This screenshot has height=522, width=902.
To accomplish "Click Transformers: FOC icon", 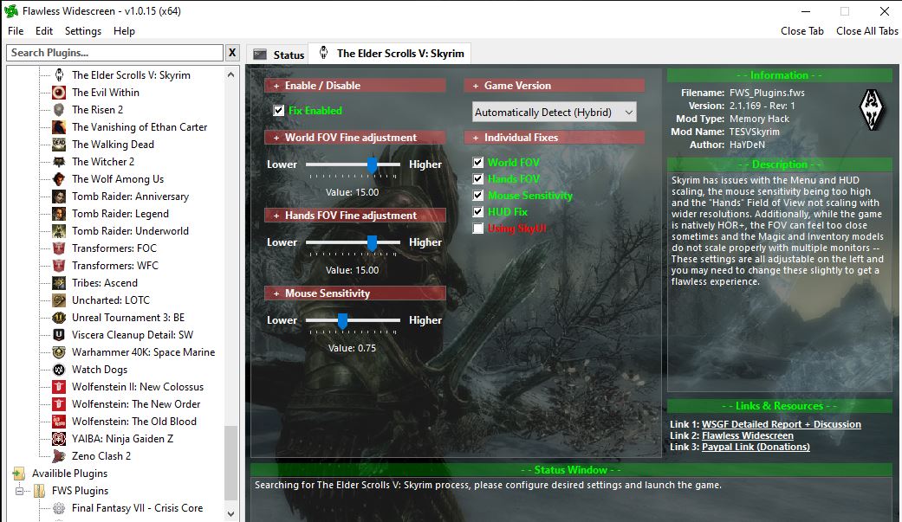I will click(x=59, y=248).
